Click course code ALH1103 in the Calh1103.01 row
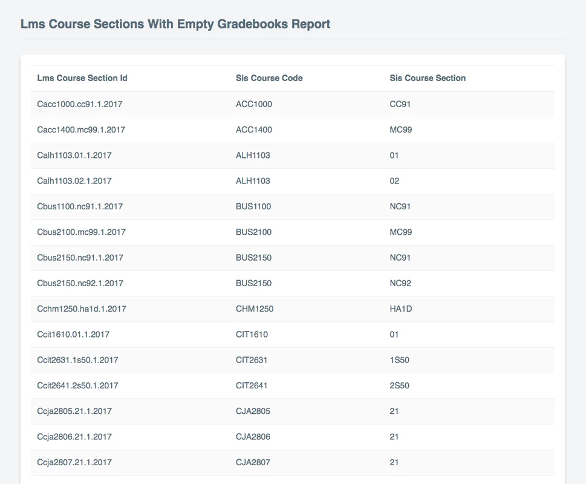The width and height of the screenshot is (586, 484). [253, 155]
